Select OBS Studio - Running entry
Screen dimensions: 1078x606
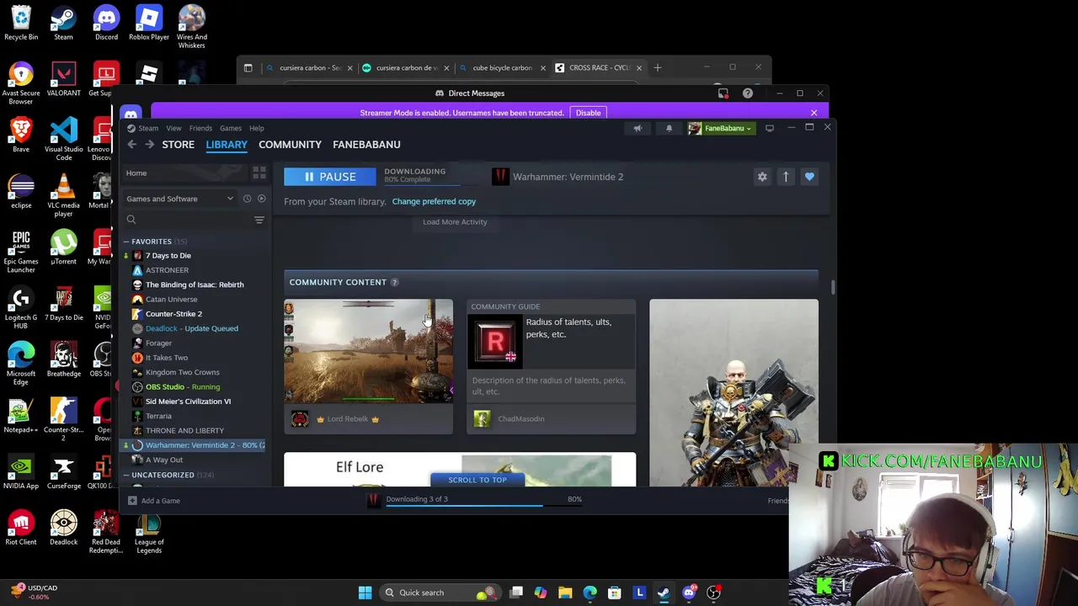tap(183, 387)
